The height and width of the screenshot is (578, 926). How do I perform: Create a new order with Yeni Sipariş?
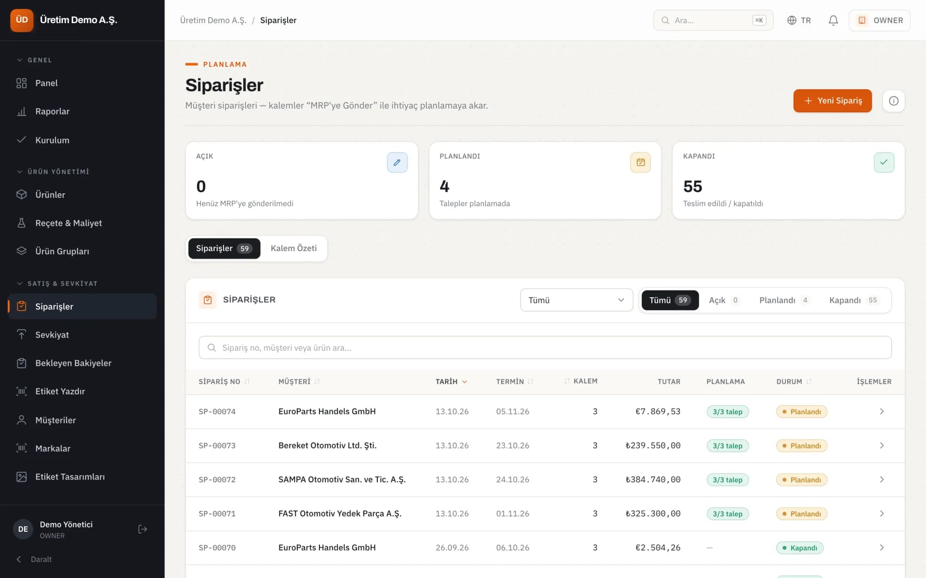832,101
